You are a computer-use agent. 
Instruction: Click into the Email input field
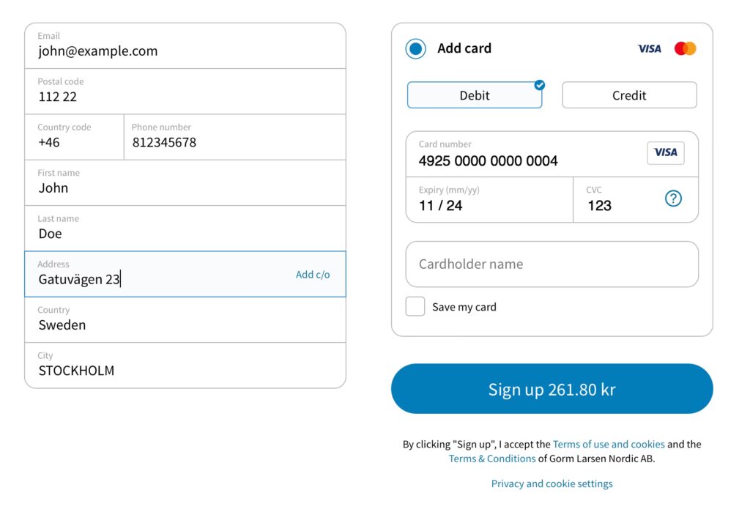tap(185, 45)
